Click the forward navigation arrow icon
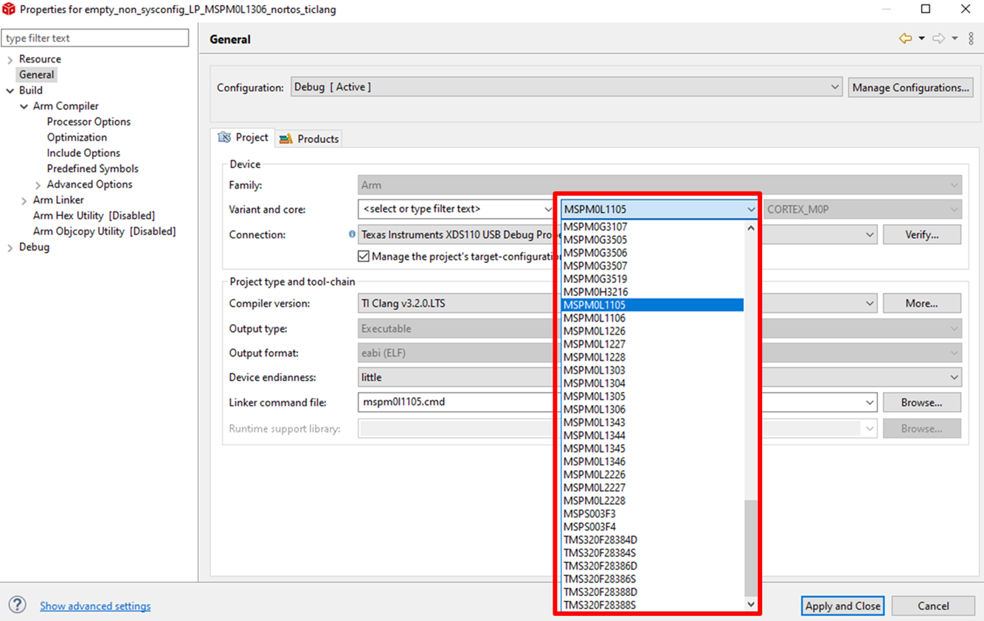The image size is (984, 621). [x=938, y=39]
